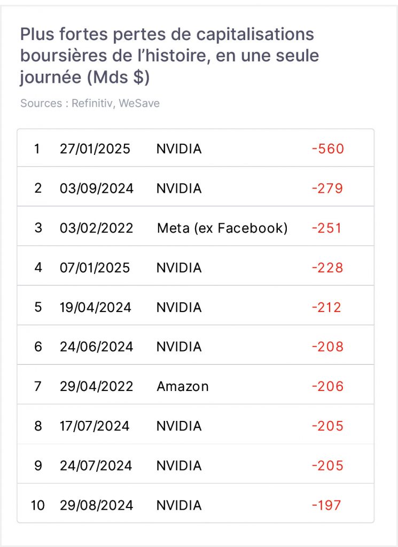
Task: Select the row dated 27/01/2025
Action: click(x=196, y=149)
